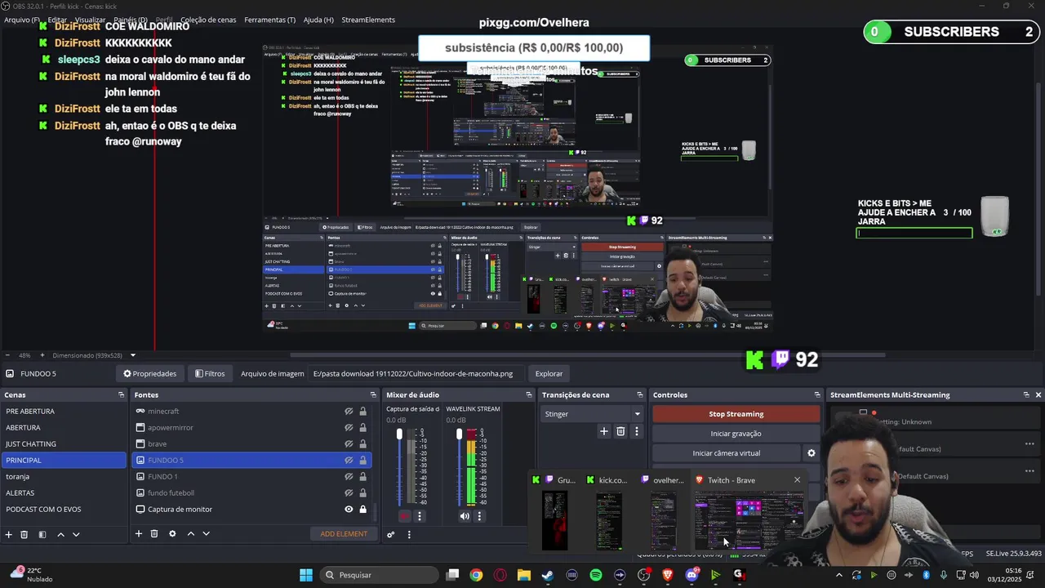This screenshot has height=588, width=1045.
Task: Click the image file path field
Action: pos(415,374)
